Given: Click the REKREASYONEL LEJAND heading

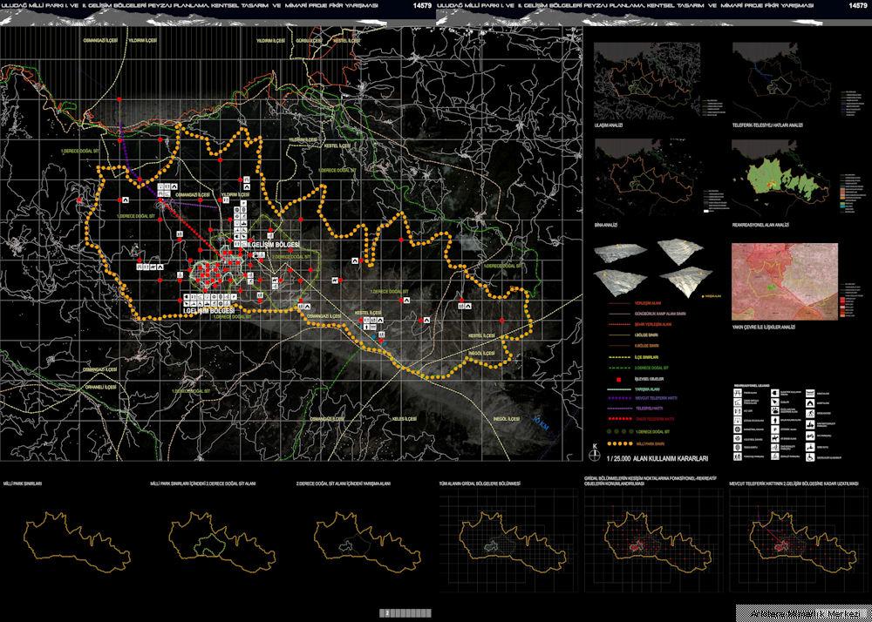Looking at the screenshot, I should [752, 385].
